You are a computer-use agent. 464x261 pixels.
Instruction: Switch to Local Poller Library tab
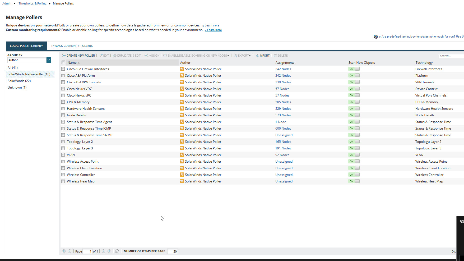[26, 46]
